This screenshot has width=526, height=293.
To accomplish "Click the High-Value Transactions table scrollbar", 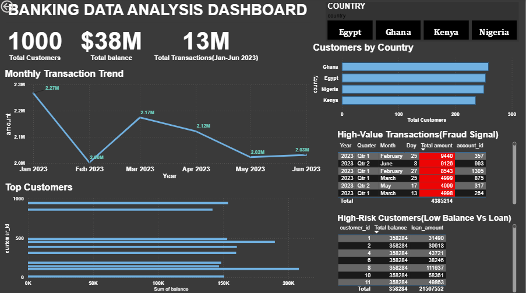I will click(x=514, y=173).
